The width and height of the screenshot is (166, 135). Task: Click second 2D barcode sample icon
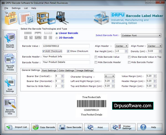pyautogui.click(x=31, y=37)
